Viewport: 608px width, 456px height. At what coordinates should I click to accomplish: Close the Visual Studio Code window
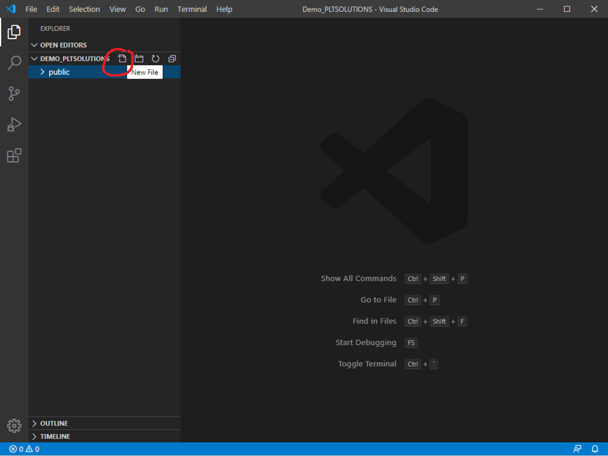point(594,9)
